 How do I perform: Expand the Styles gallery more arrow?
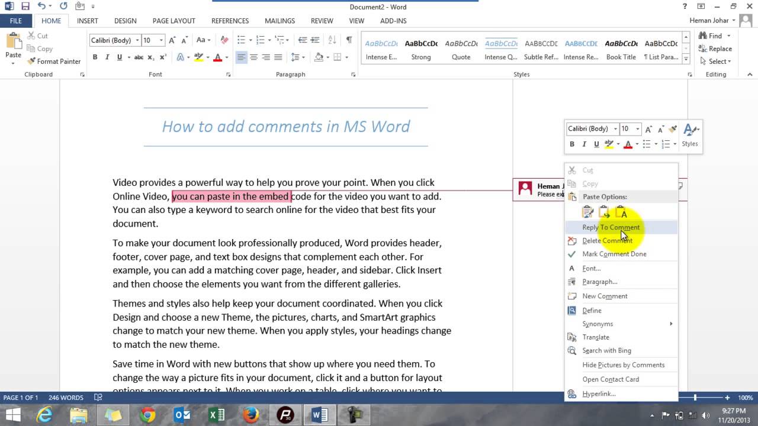686,59
